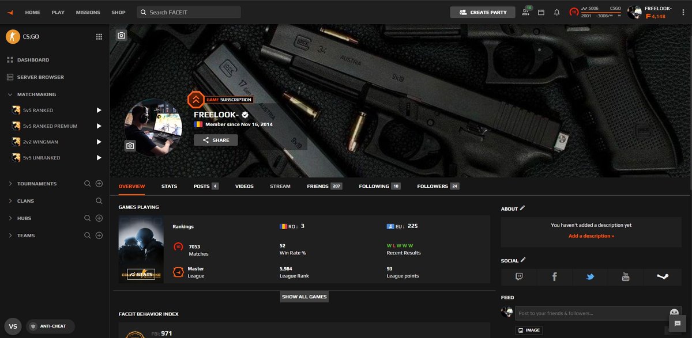Play 5v5 RANKED PREMIUM queue arrow
The image size is (692, 338).
[99, 126]
